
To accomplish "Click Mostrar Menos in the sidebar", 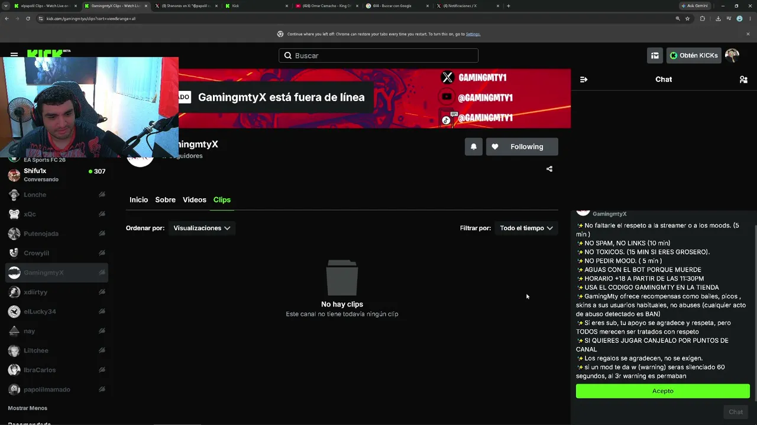I will 28,408.
